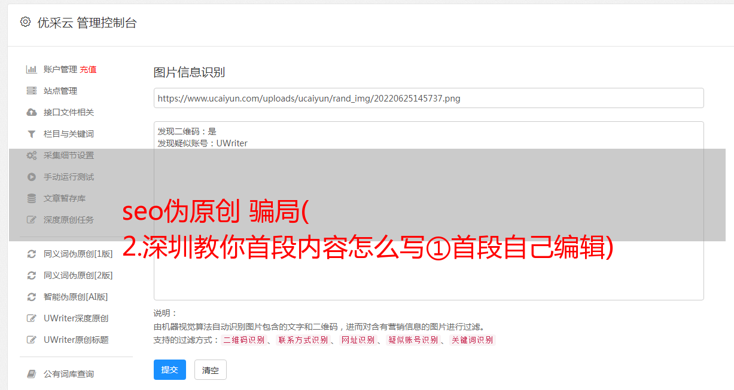Click the refresh icon for 同义词伪原创[1版]
The image size is (734, 390).
point(32,254)
